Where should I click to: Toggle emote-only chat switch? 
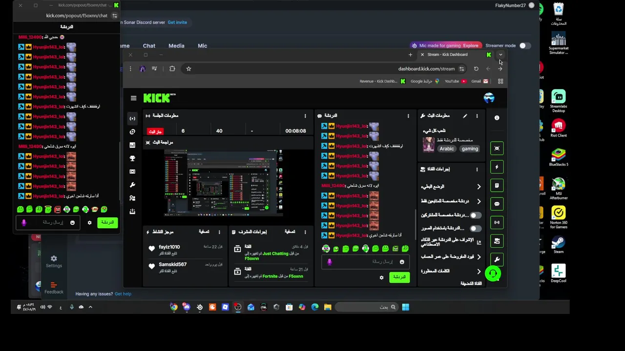(x=475, y=228)
